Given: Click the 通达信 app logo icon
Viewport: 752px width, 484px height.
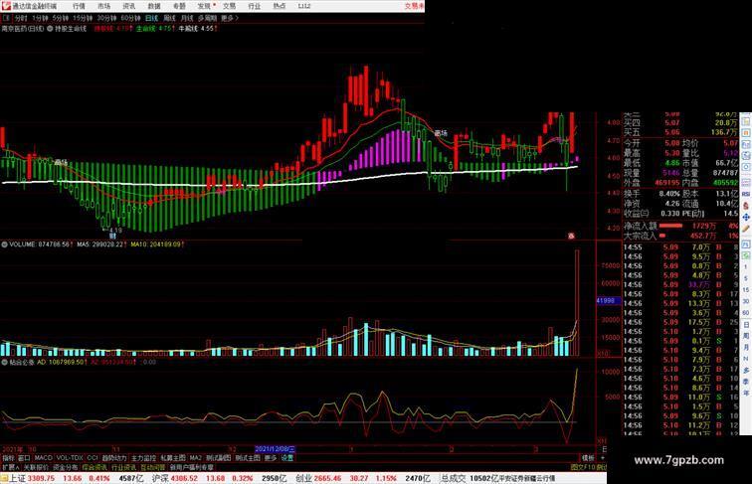Looking at the screenshot, I should coord(6,6).
